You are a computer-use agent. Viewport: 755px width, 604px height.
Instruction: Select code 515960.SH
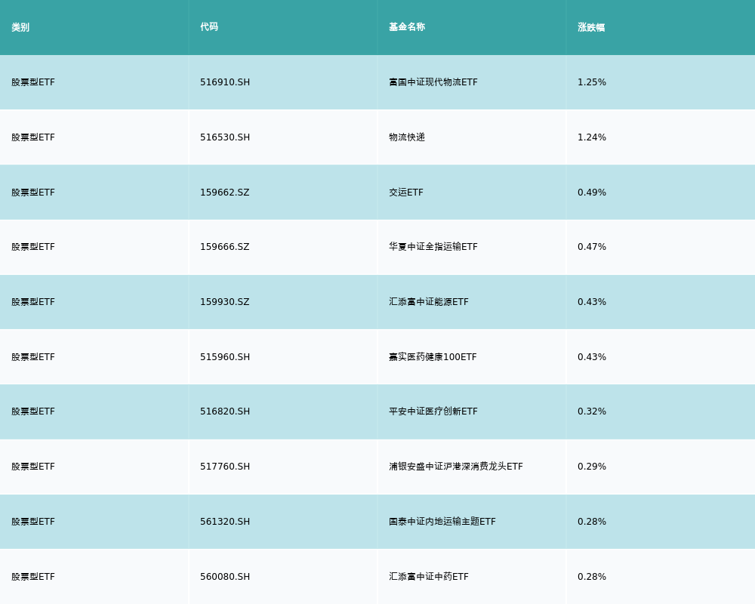point(225,357)
